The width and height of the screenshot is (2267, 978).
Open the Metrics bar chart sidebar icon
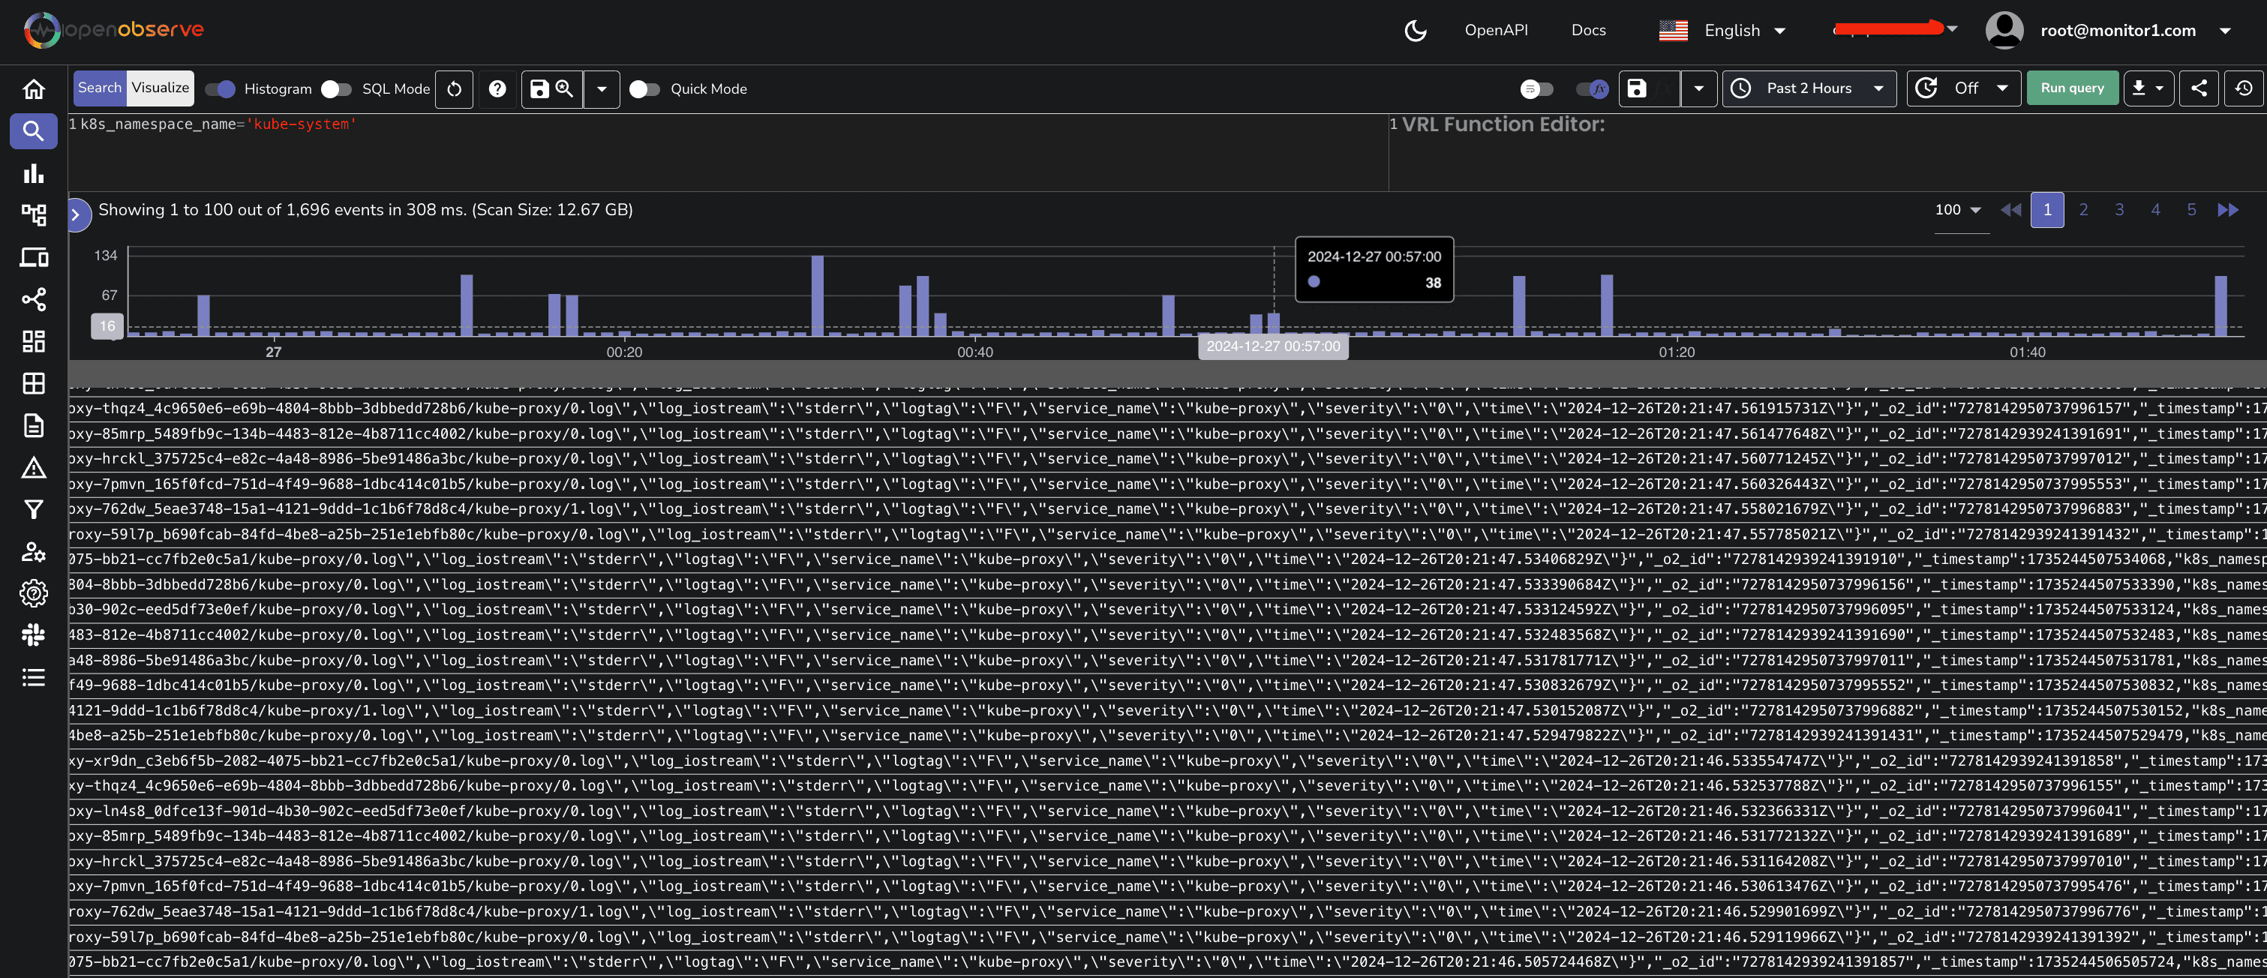tap(34, 173)
